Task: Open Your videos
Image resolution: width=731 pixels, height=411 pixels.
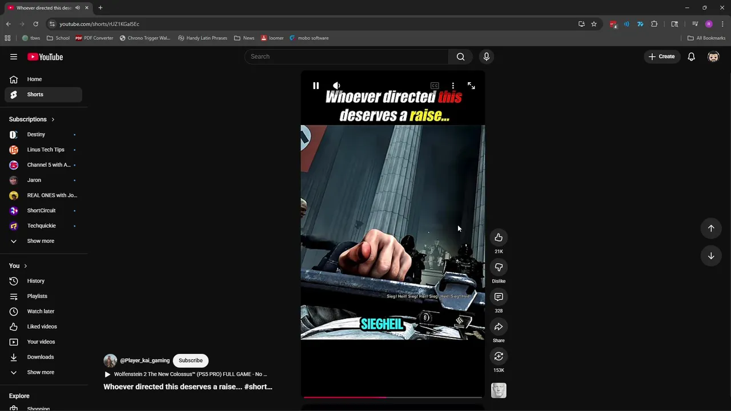Action: (43, 342)
